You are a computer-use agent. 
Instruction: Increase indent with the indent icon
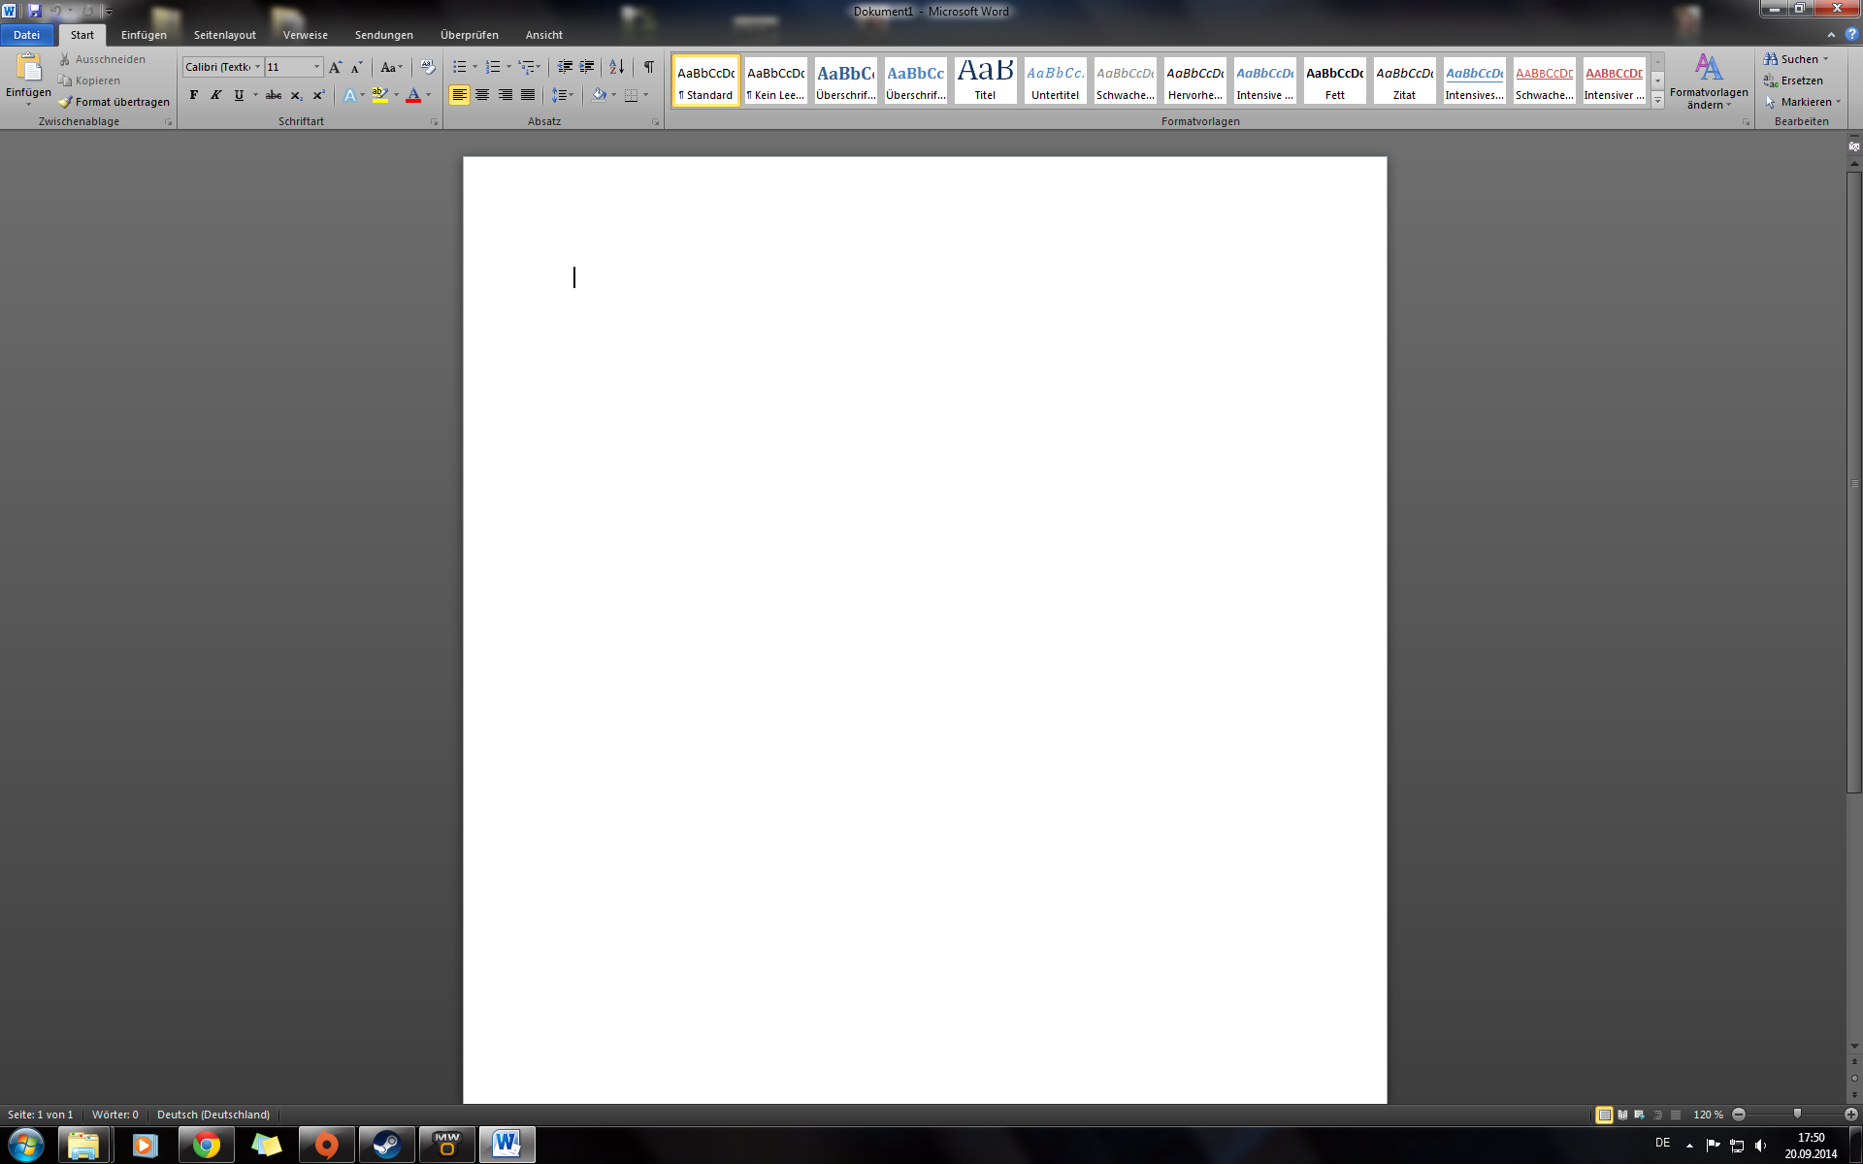point(586,67)
